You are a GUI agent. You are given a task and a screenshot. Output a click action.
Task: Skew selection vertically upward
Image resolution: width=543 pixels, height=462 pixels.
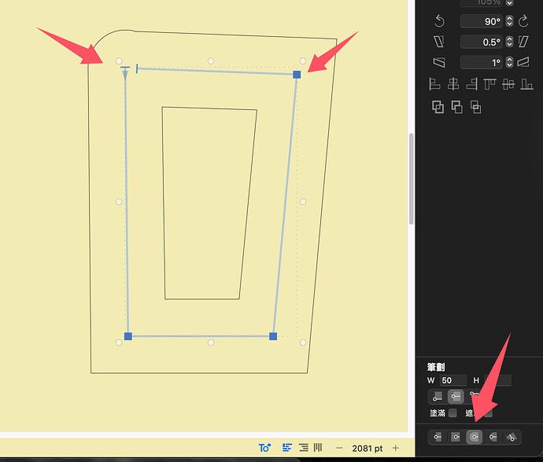523,62
